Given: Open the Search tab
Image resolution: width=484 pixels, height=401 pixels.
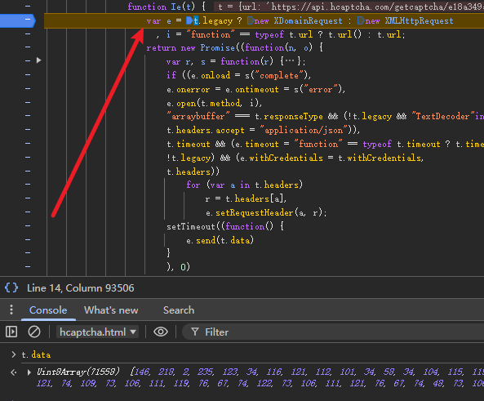Looking at the screenshot, I should tap(179, 310).
